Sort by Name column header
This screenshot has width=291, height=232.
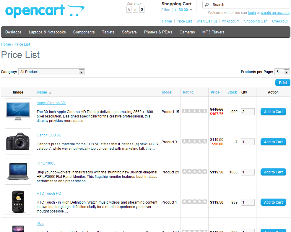[x=42, y=92]
